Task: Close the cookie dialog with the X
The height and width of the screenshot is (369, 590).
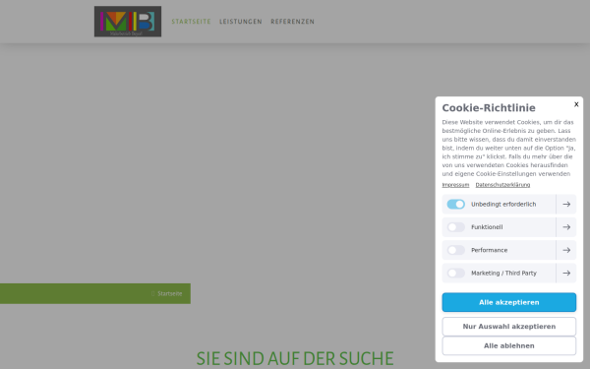Action: point(576,104)
